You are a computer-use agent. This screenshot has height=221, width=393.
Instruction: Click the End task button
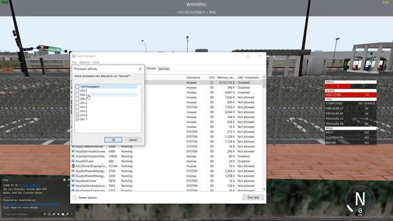point(253,198)
